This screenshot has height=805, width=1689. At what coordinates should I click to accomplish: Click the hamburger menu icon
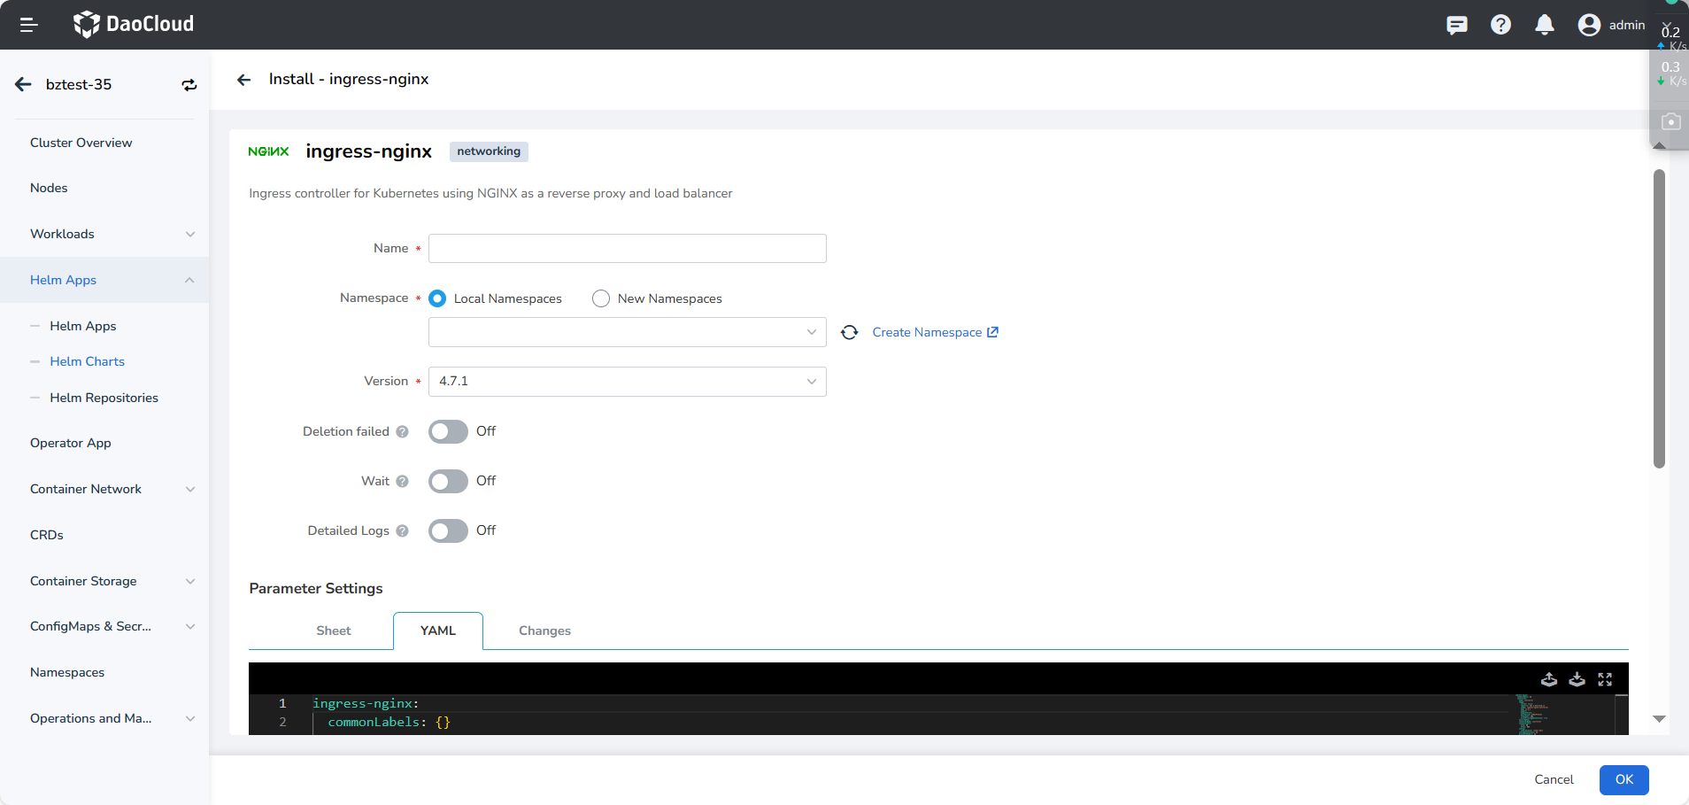[x=28, y=25]
